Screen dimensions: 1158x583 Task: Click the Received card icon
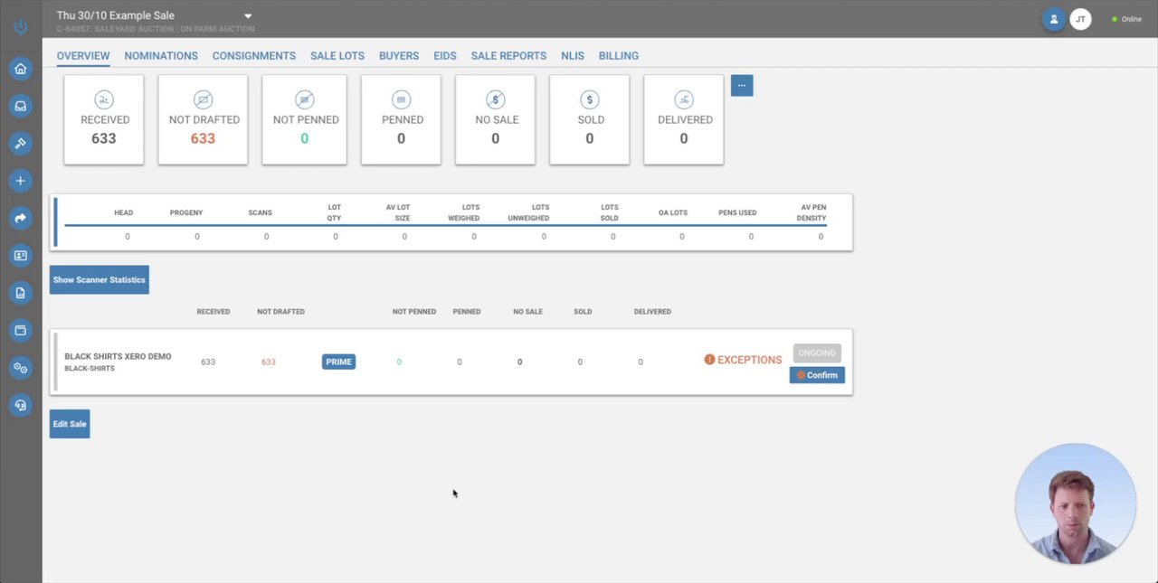click(x=103, y=99)
